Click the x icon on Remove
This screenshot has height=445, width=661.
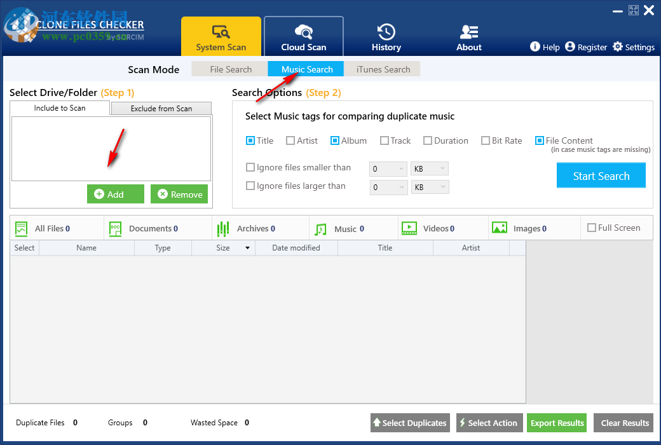(163, 194)
